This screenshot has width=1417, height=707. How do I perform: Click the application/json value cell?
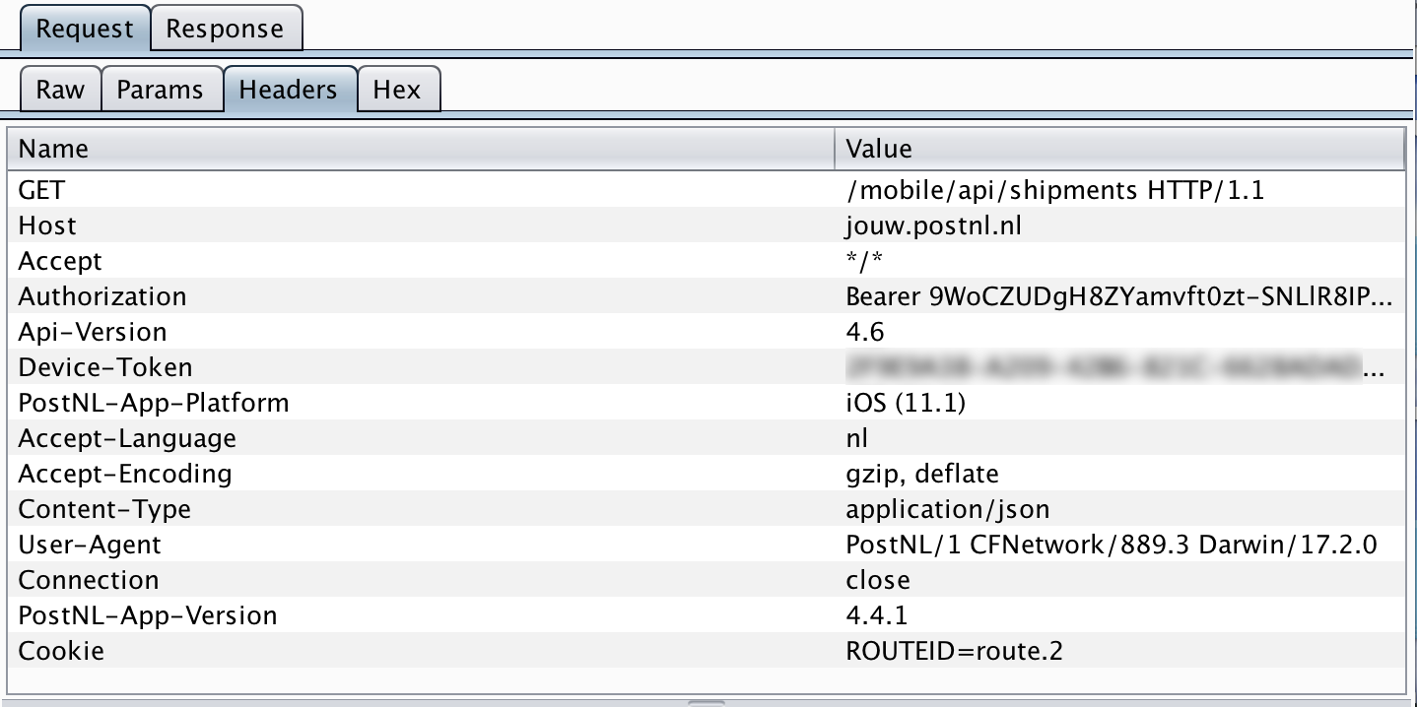pos(947,509)
